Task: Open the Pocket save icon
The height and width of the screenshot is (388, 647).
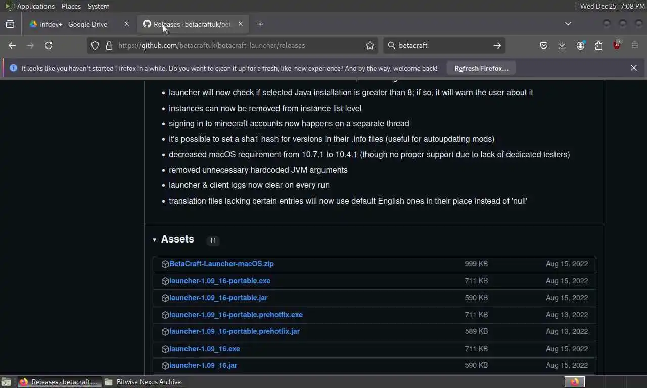Action: (x=544, y=45)
